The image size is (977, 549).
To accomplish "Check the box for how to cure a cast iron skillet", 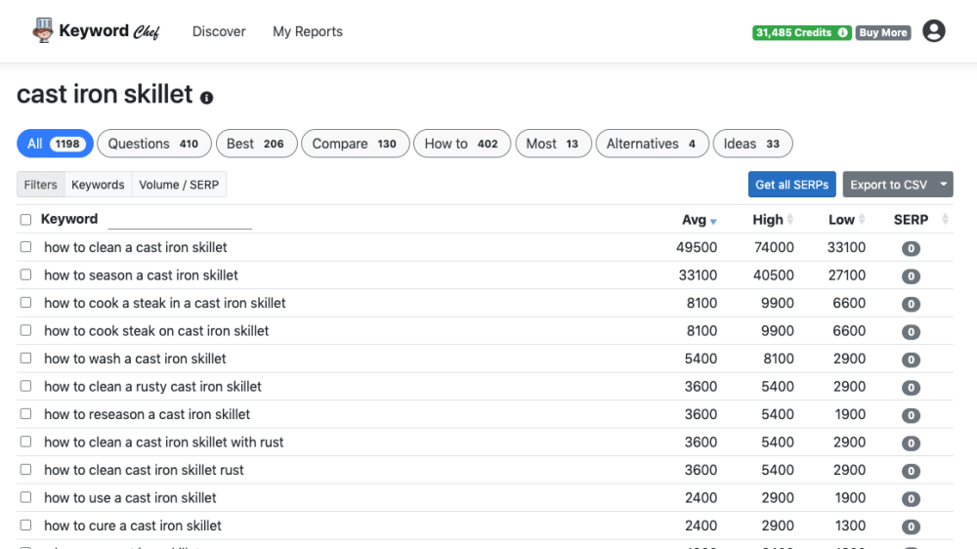I will point(25,525).
